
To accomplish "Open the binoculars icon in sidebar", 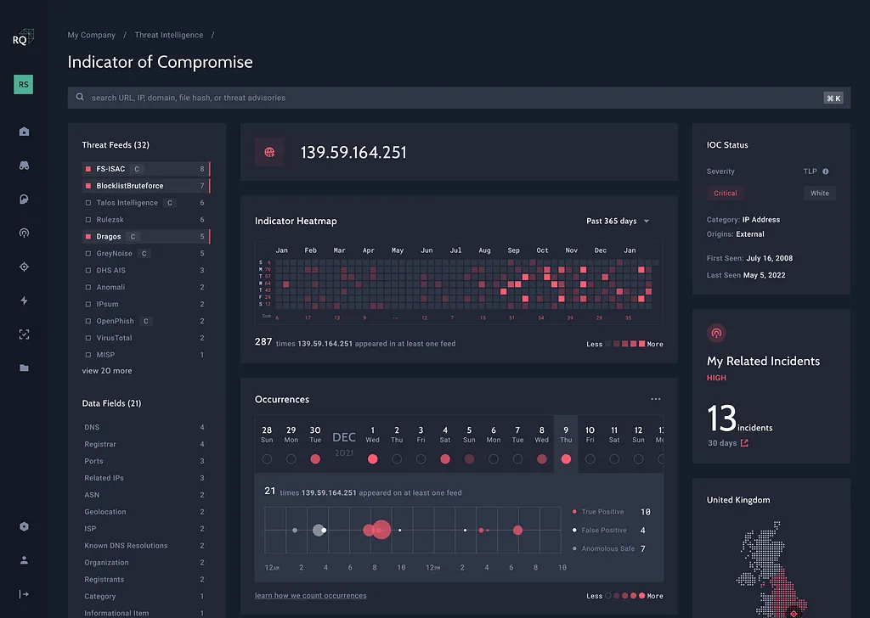I will (24, 166).
